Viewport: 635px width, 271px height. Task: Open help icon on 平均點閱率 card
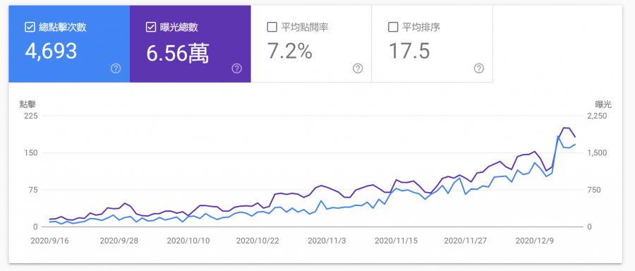pos(358,68)
